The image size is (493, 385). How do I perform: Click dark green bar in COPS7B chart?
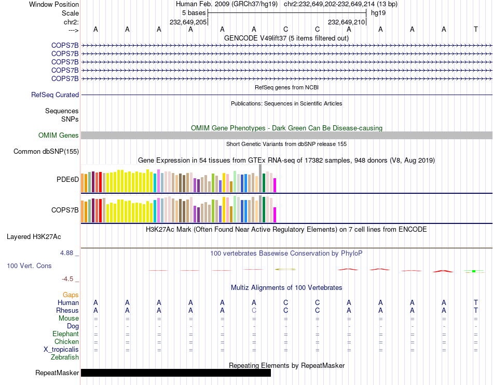[264, 210]
